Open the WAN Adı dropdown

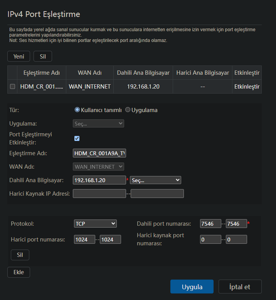(98, 166)
